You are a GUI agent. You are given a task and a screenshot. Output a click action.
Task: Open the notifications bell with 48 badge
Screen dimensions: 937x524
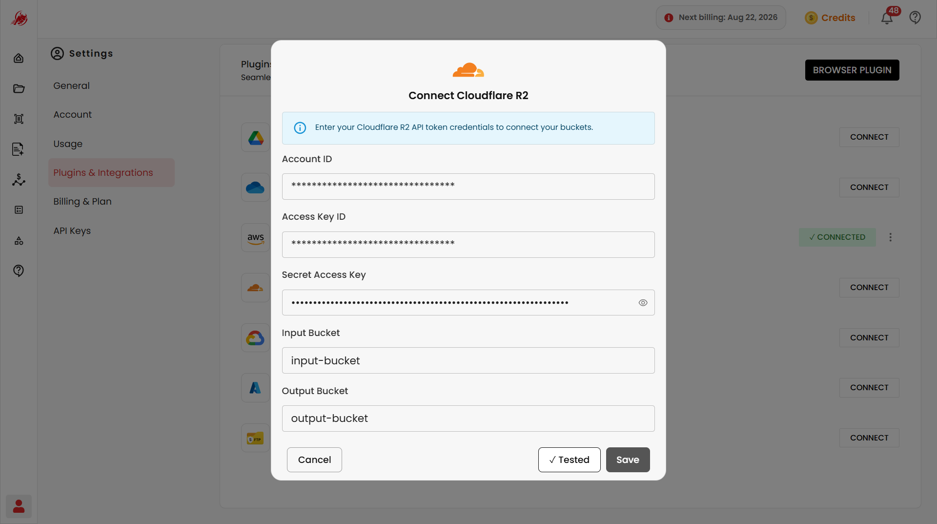(x=887, y=18)
